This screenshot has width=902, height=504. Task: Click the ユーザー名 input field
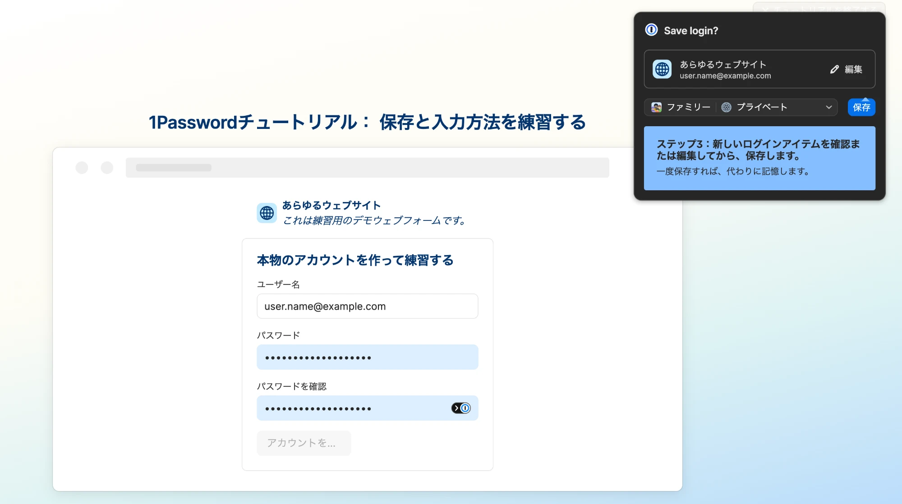(x=368, y=306)
